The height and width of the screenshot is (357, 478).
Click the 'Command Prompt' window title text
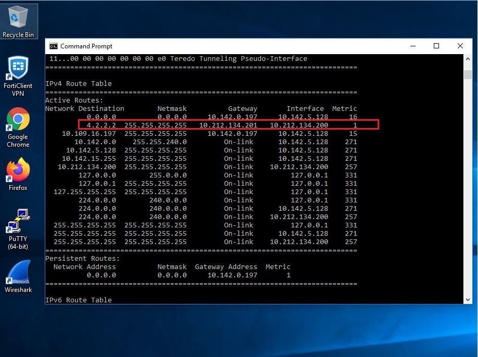86,46
